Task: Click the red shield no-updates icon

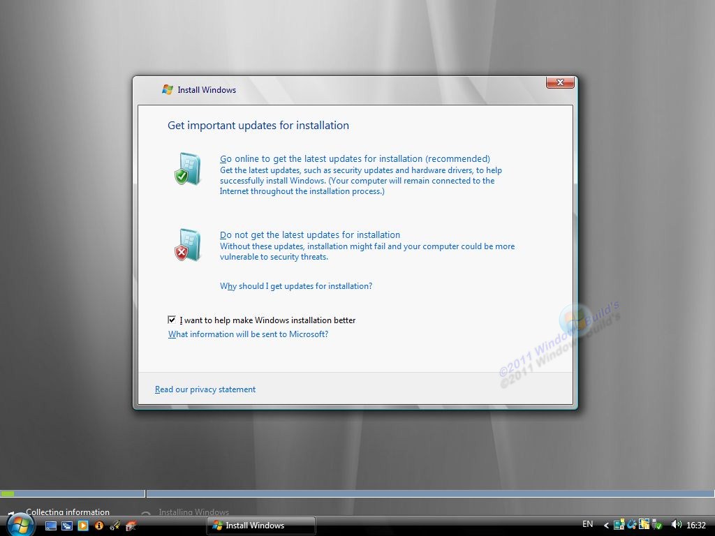Action: [x=187, y=245]
